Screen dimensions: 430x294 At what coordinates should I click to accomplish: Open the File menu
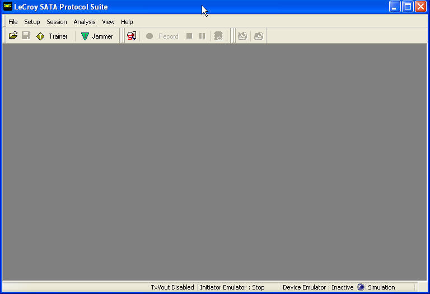point(13,22)
